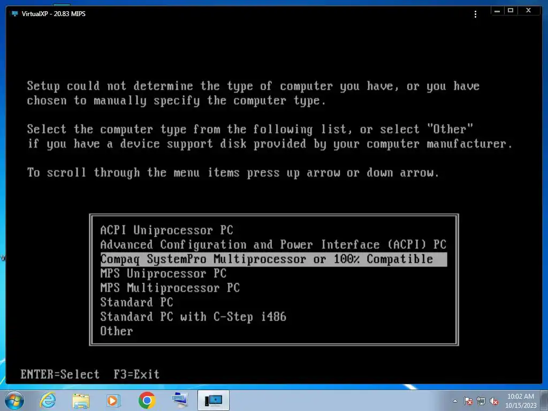This screenshot has height=411, width=548.
Task: Choose MPS Multiprocessor PC option
Action: [x=170, y=287]
